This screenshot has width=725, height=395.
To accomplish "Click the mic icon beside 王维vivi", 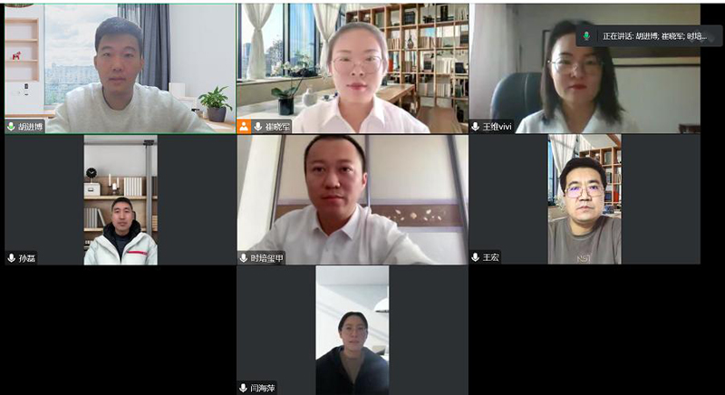I will click(x=475, y=127).
